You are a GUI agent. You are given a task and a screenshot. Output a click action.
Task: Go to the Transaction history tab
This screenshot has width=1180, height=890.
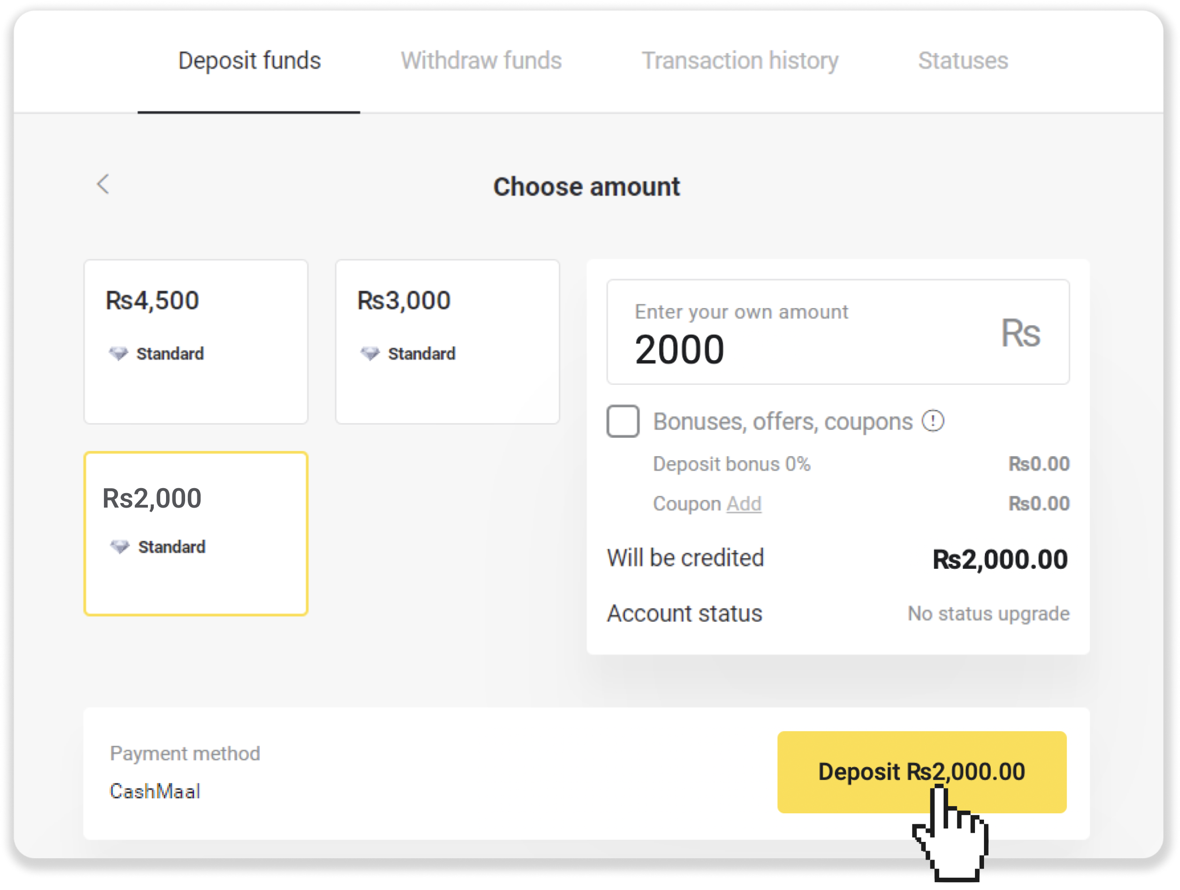coord(739,61)
